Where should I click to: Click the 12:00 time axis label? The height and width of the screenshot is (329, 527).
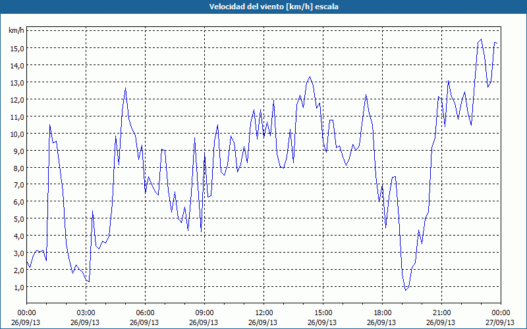(264, 313)
